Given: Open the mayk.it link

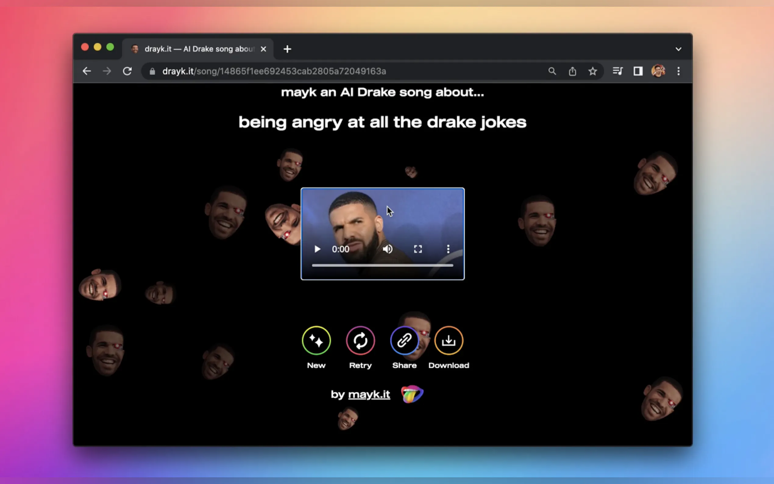Looking at the screenshot, I should [369, 394].
